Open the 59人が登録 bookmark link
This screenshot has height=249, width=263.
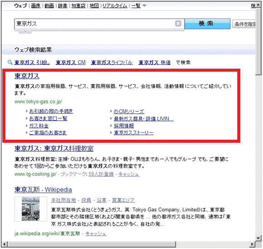[x=101, y=174]
